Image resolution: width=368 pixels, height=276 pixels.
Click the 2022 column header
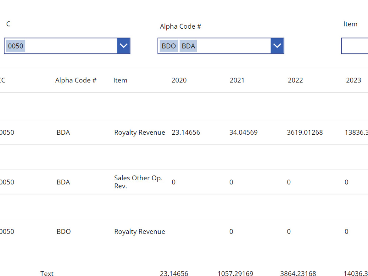pos(295,80)
